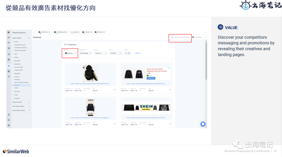The height and width of the screenshot is (157, 282).
Task: Open the Website dropdown showing shein.com
Action: pos(70,53)
